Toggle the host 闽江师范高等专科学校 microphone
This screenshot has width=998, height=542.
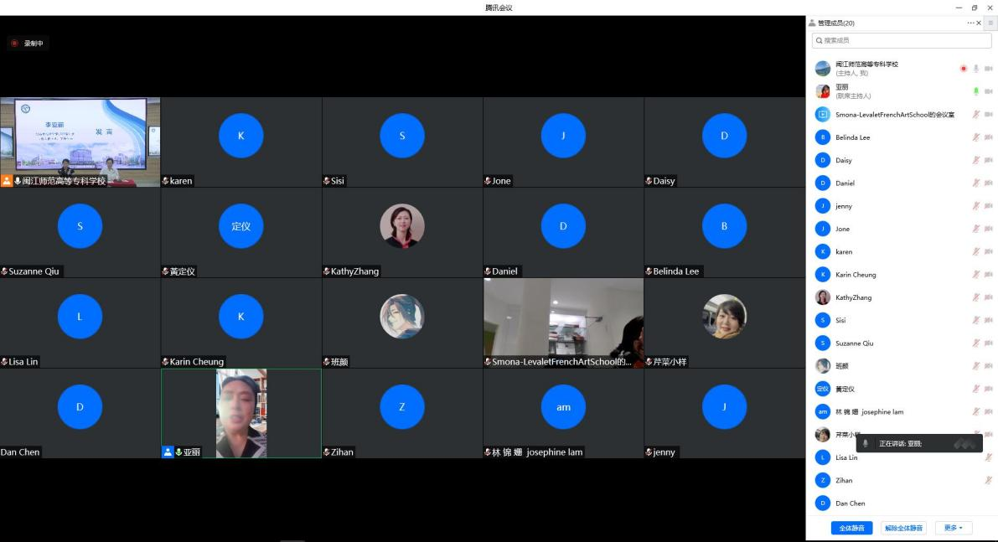[x=976, y=69]
